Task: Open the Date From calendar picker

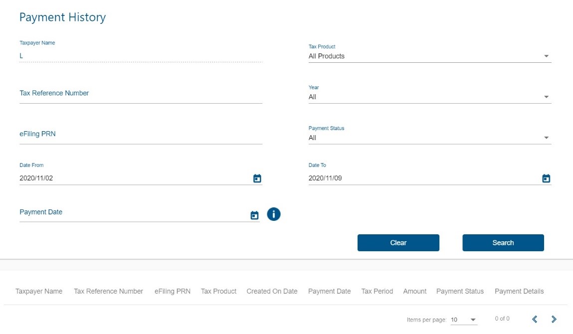Action: [257, 178]
